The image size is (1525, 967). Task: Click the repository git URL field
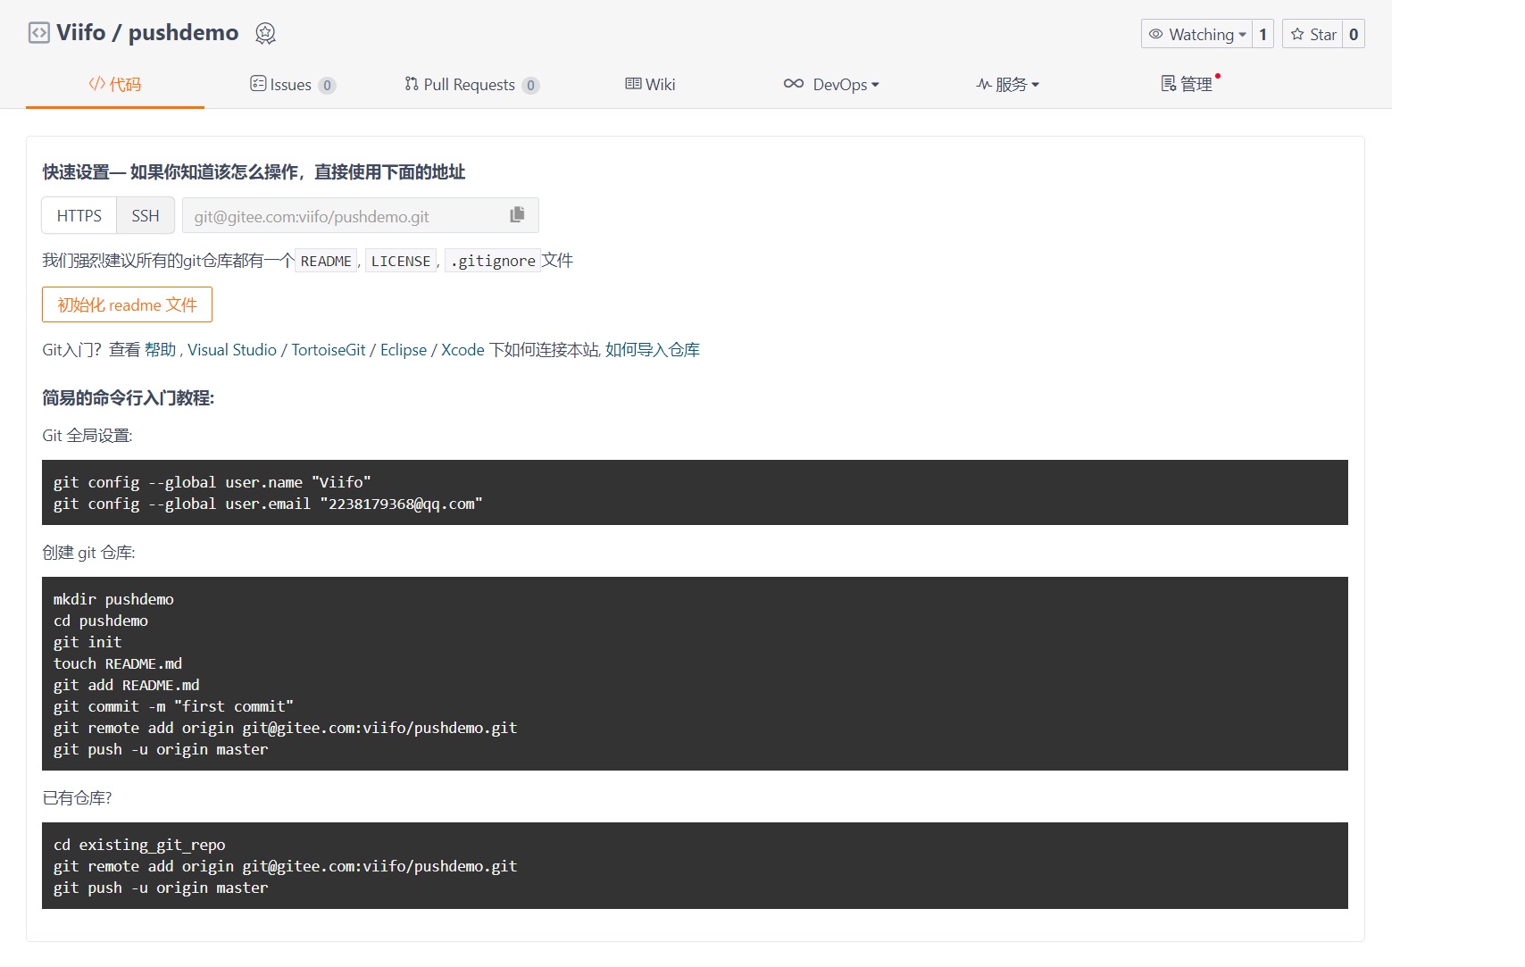[x=344, y=216]
